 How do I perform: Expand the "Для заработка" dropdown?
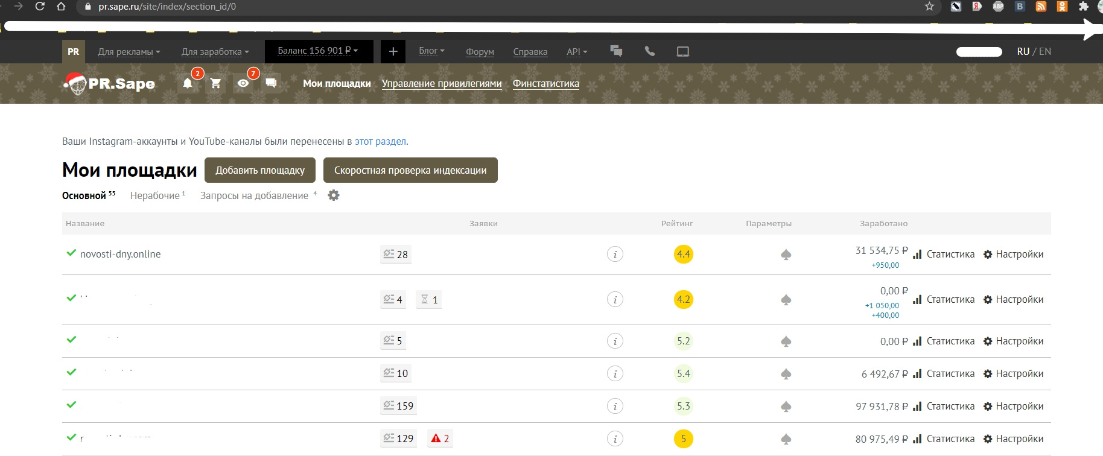[x=215, y=52]
